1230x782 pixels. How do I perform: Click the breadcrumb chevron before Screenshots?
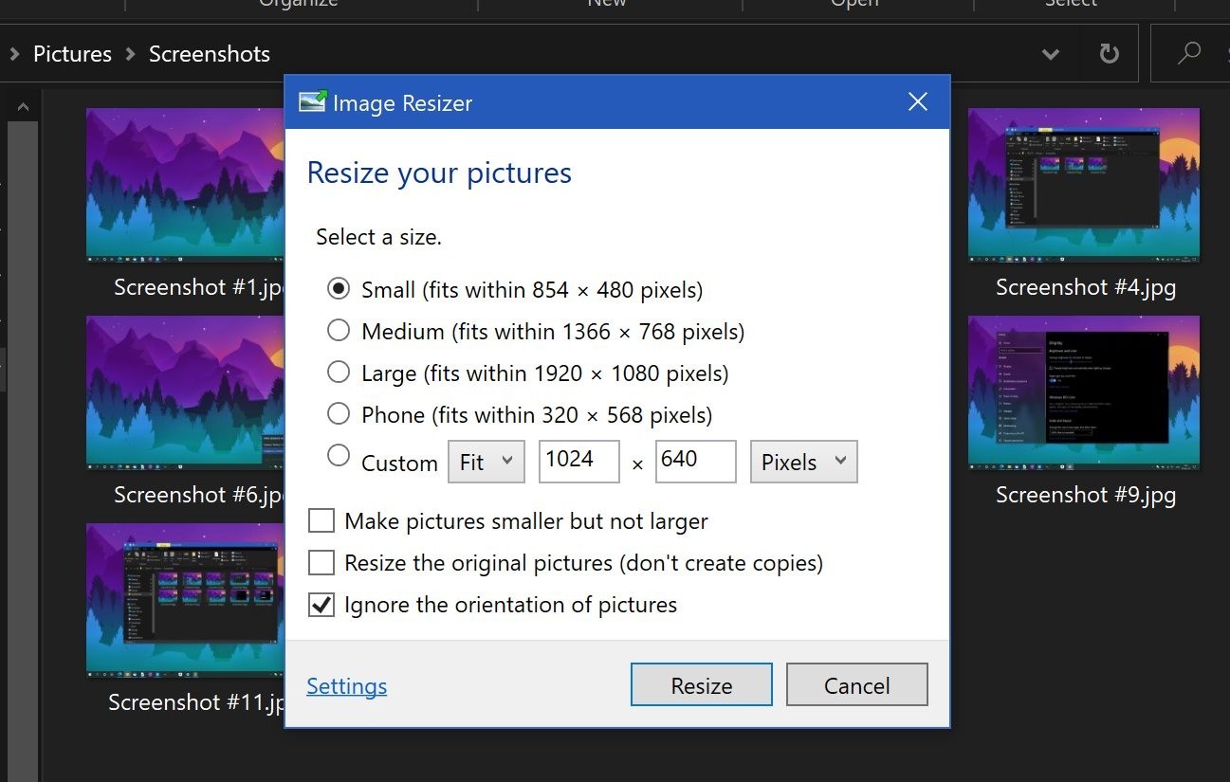click(131, 54)
